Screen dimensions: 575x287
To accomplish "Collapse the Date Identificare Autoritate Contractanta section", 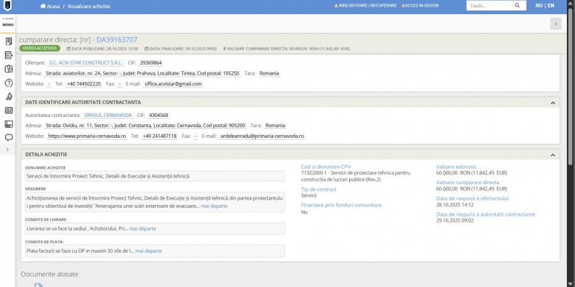I will pyautogui.click(x=552, y=102).
